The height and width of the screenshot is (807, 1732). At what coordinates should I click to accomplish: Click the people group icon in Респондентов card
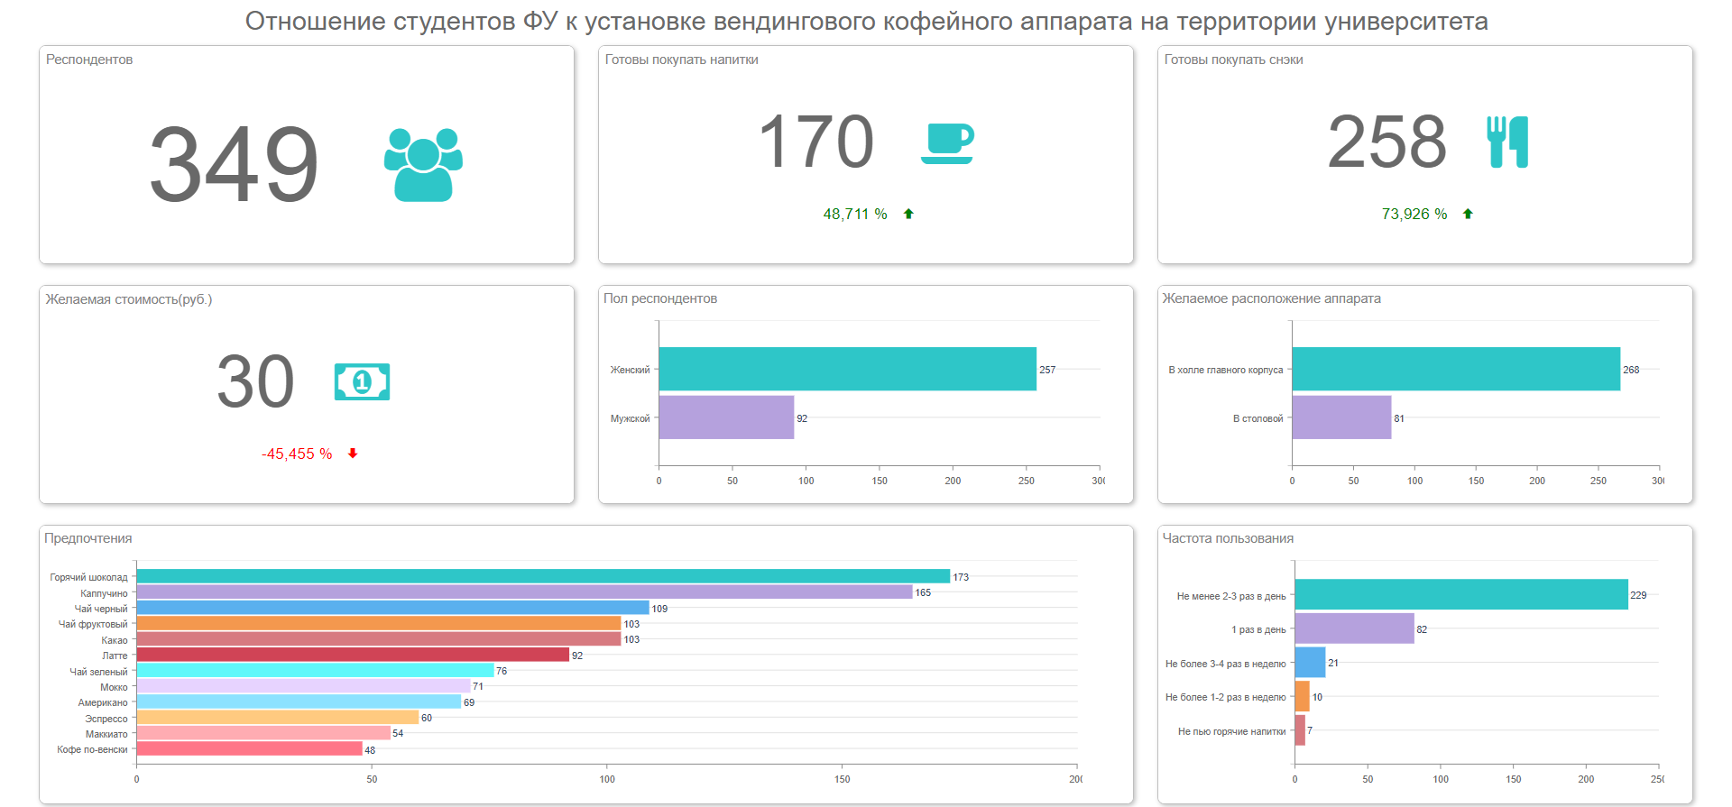pyautogui.click(x=423, y=164)
